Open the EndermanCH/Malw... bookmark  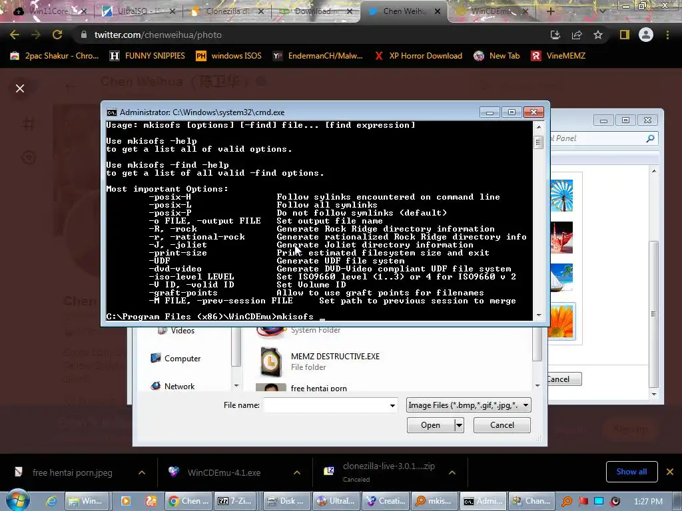click(x=318, y=56)
